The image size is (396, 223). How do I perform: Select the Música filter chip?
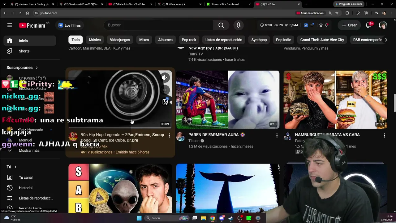click(x=95, y=40)
